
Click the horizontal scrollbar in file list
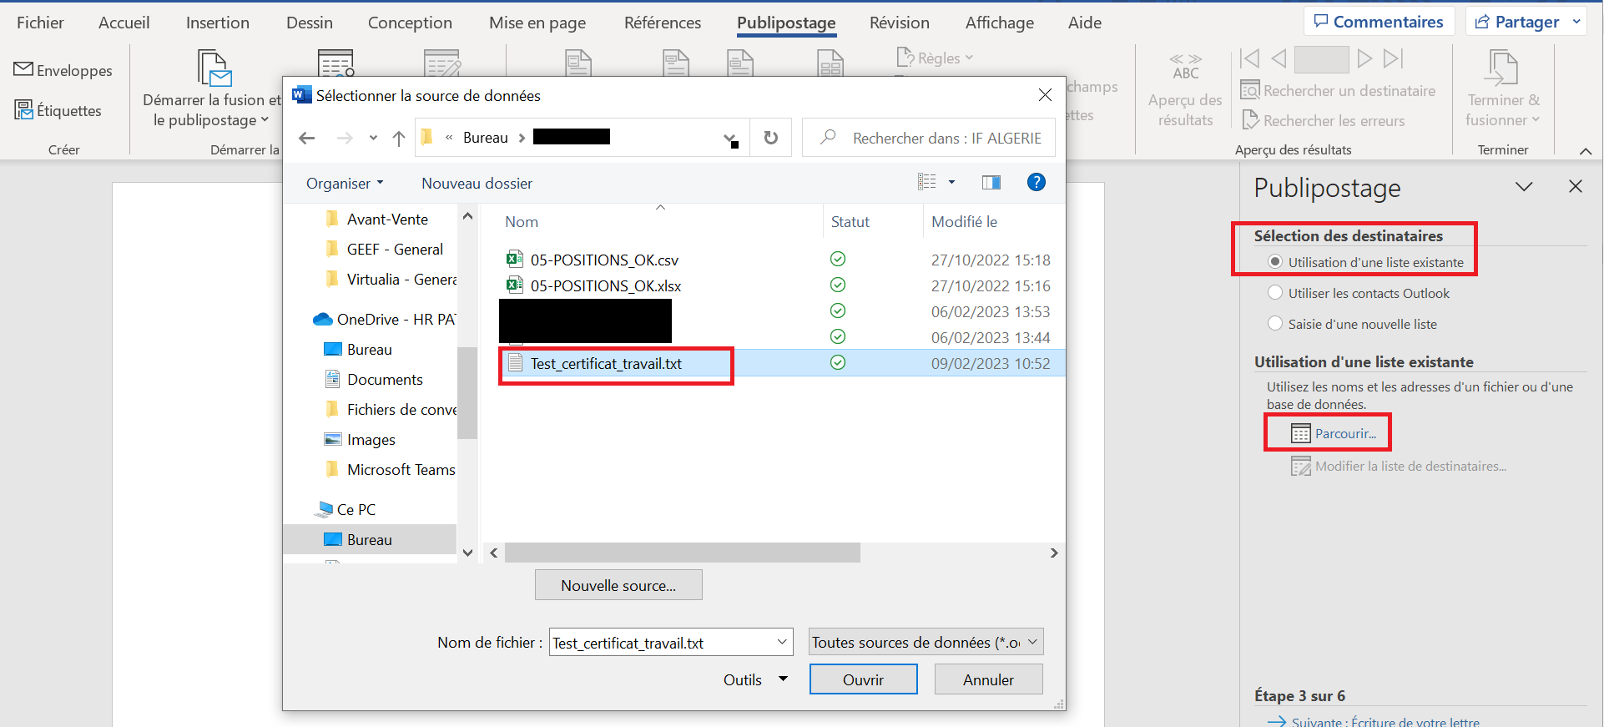[683, 553]
